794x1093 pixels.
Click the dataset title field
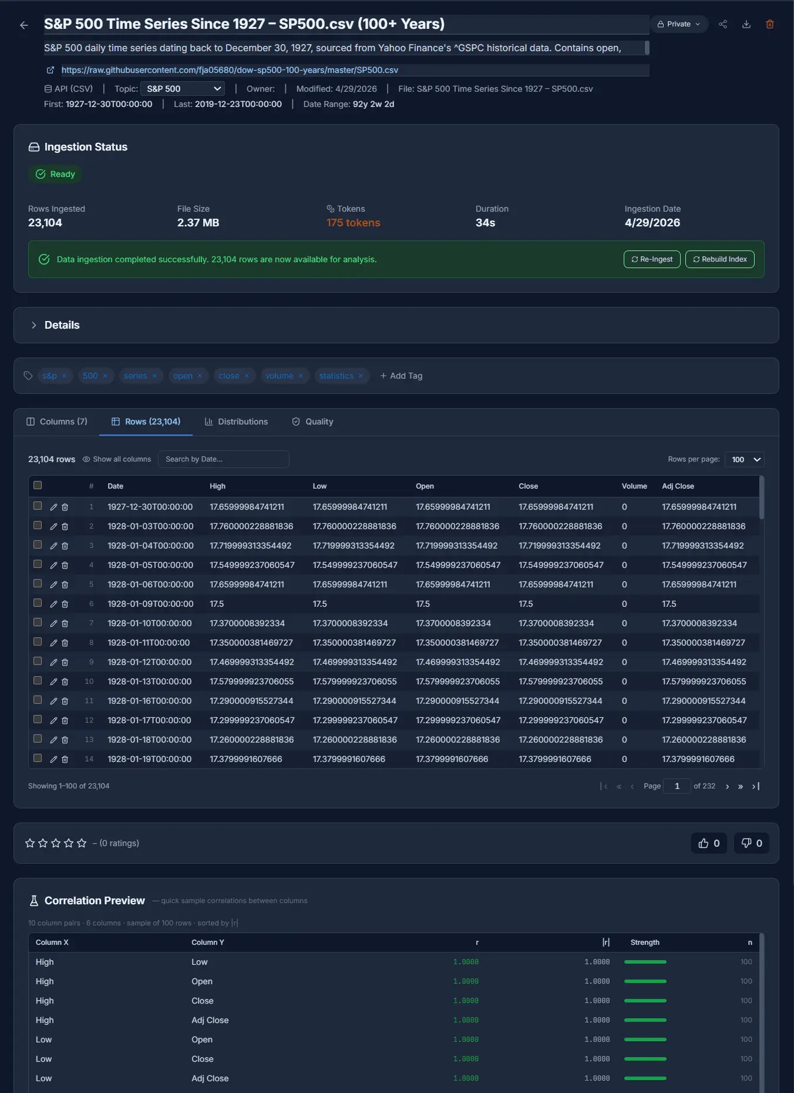point(346,24)
